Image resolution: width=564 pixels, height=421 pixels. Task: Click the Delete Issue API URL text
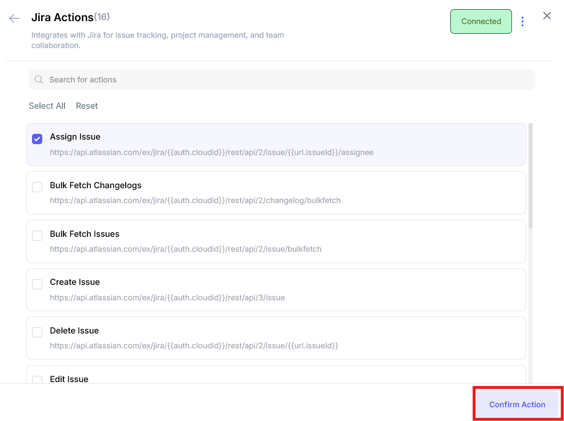click(194, 346)
